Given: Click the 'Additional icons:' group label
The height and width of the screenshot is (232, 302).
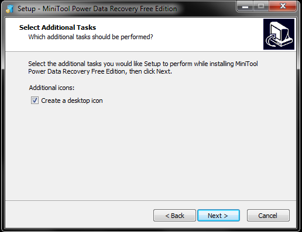Looking at the screenshot, I should tap(52, 88).
